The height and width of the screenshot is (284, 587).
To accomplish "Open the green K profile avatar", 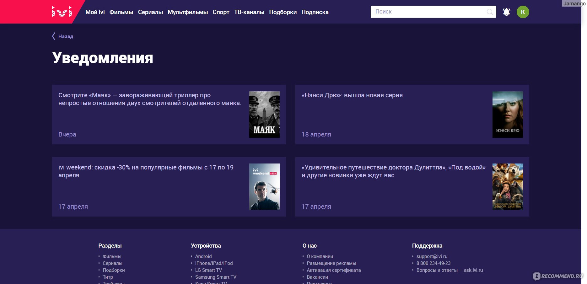I will (x=523, y=12).
